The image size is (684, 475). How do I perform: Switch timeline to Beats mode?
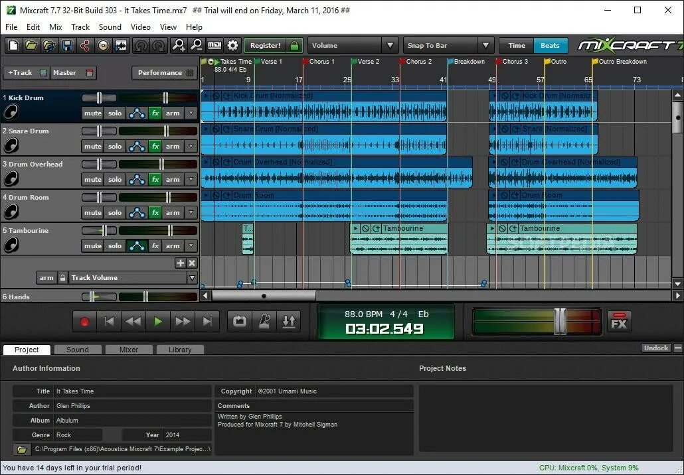click(x=550, y=45)
